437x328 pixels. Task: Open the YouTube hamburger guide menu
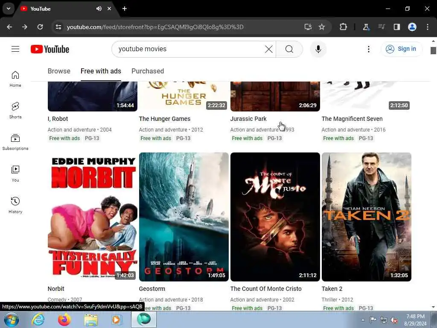[15, 49]
